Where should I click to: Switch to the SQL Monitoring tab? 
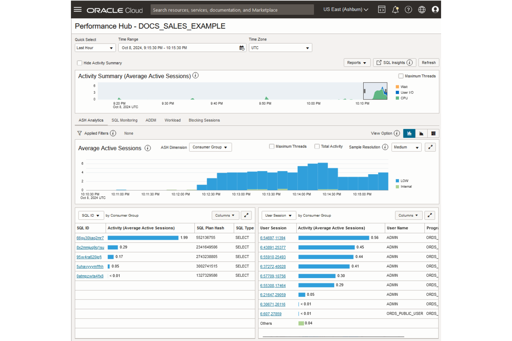(x=125, y=120)
